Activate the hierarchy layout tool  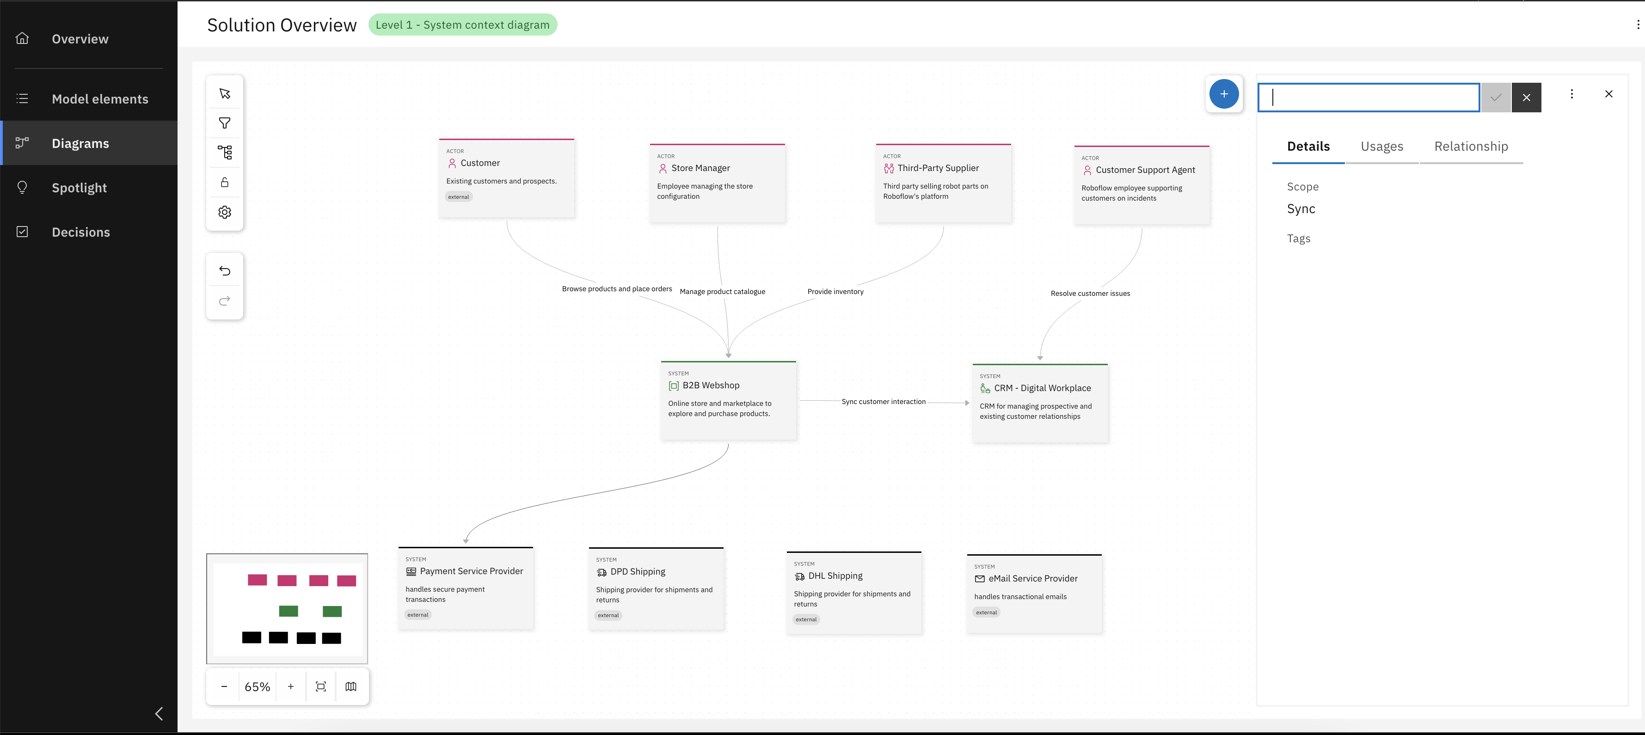(x=224, y=152)
